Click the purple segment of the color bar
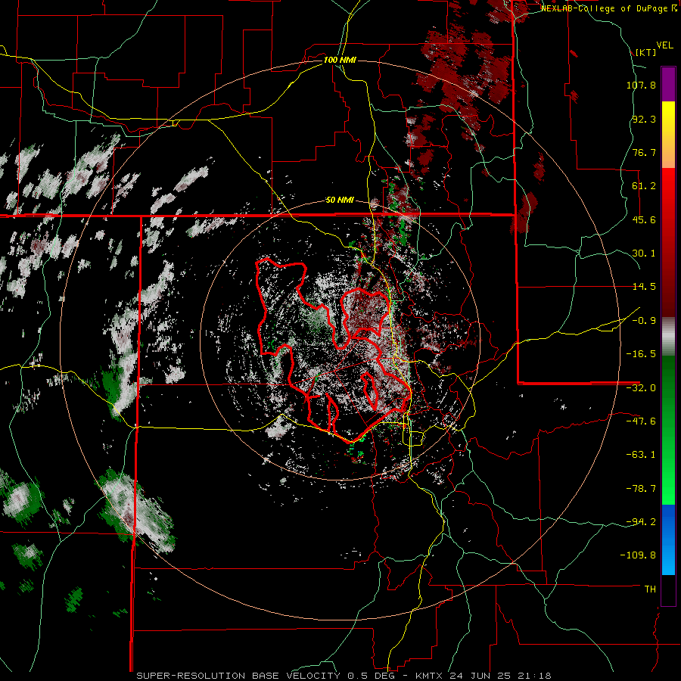 pos(668,84)
